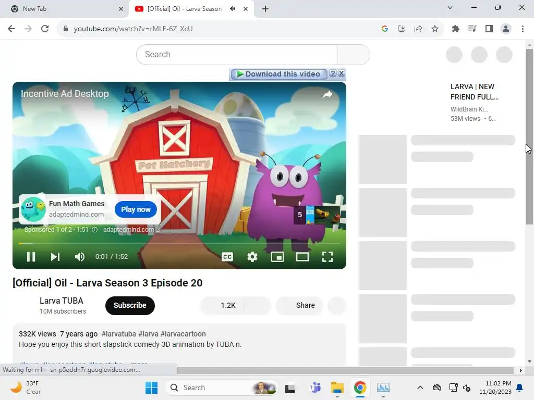Toggle the browser side panel

489,29
